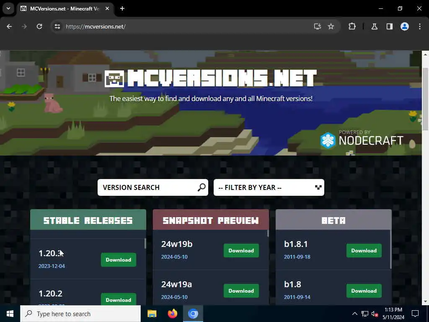
Task: Open network status tray icon
Action: (x=365, y=314)
